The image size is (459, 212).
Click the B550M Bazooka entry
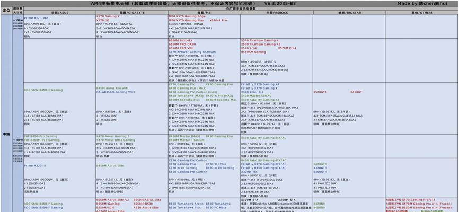181,40
